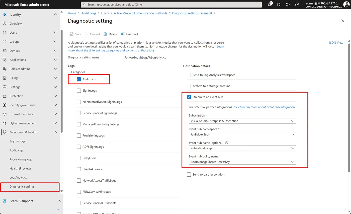This screenshot has height=214, width=351.
Task: Open link about event hub integration
Action: pos(265,107)
